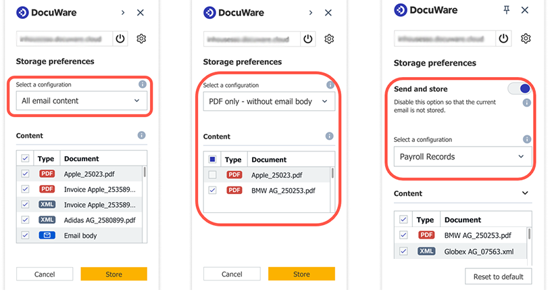This screenshot has height=292, width=552.
Task: Uncheck BMW AG_250253.pdf in right panel
Action: click(403, 235)
